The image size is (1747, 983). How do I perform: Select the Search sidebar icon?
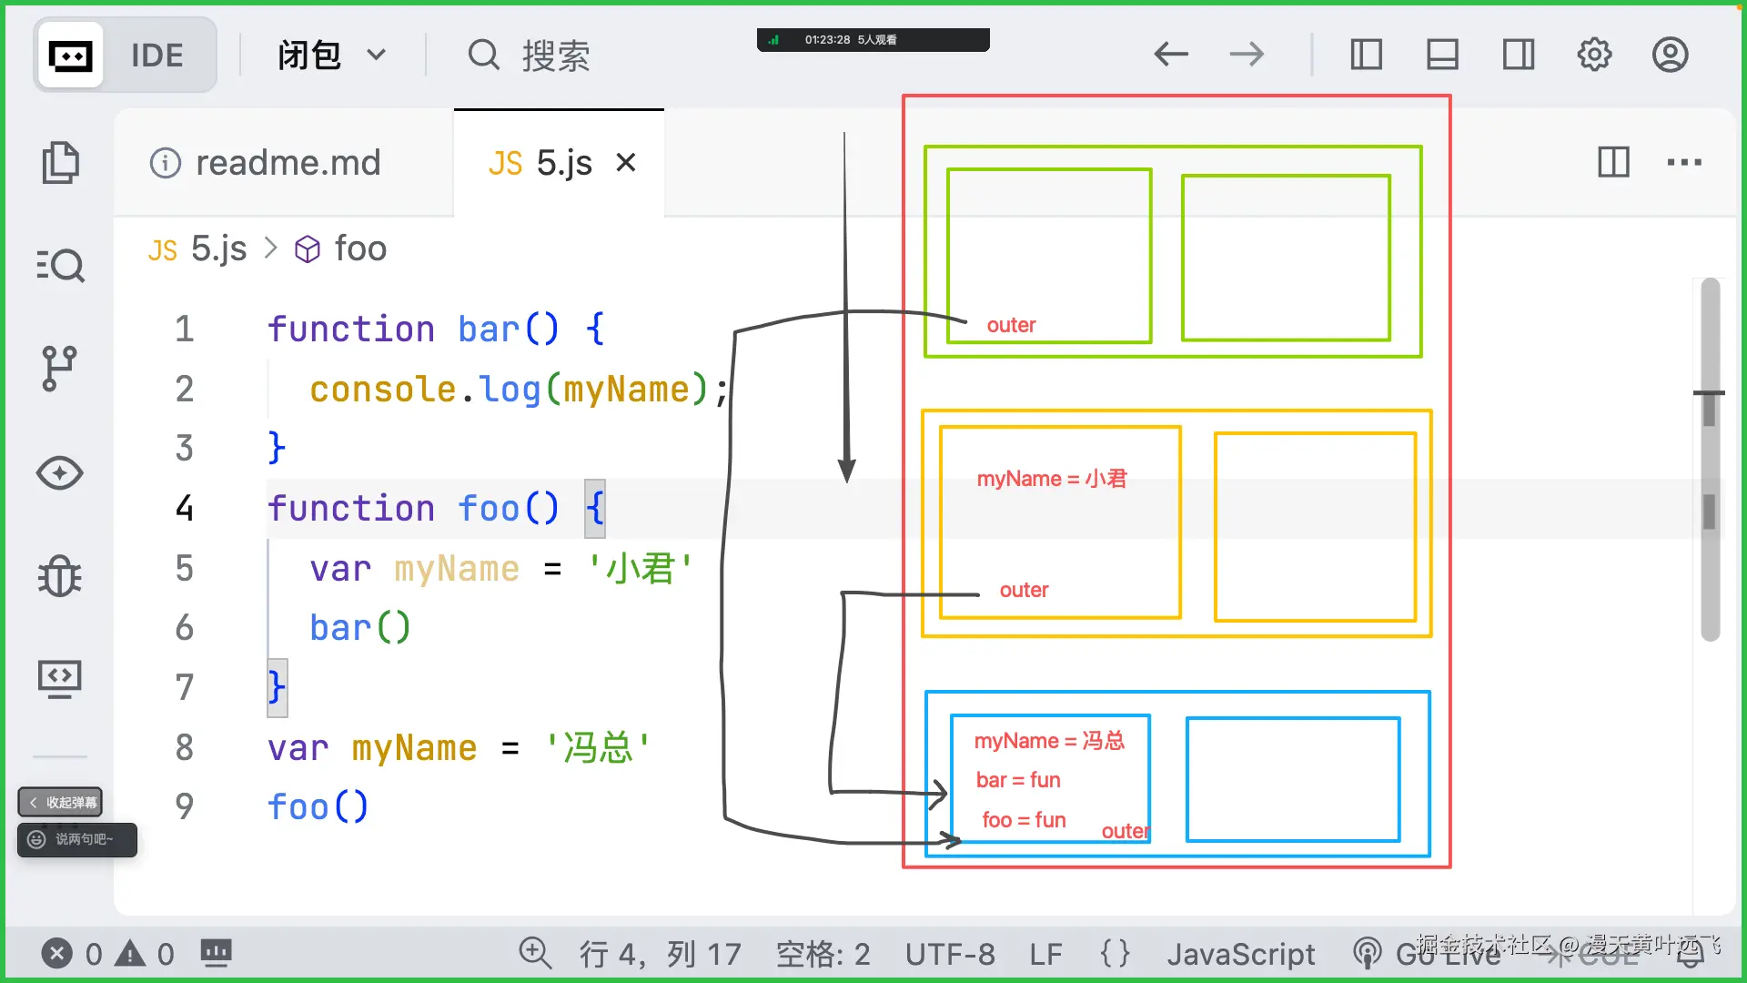(60, 266)
